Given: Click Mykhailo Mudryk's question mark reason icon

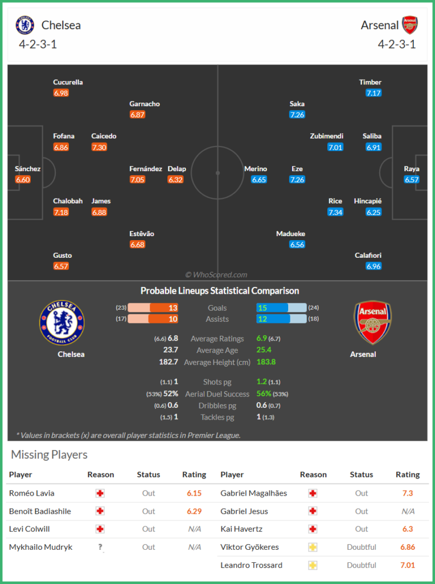Looking at the screenshot, I should click(x=100, y=547).
